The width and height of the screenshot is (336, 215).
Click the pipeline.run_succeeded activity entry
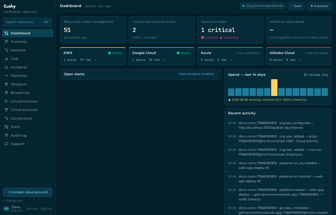(278, 165)
